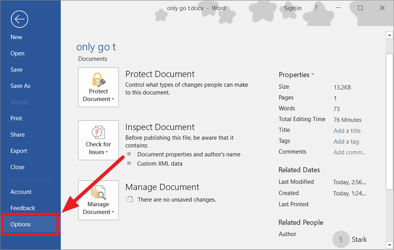Click the scrollbar down arrow

(x=389, y=245)
